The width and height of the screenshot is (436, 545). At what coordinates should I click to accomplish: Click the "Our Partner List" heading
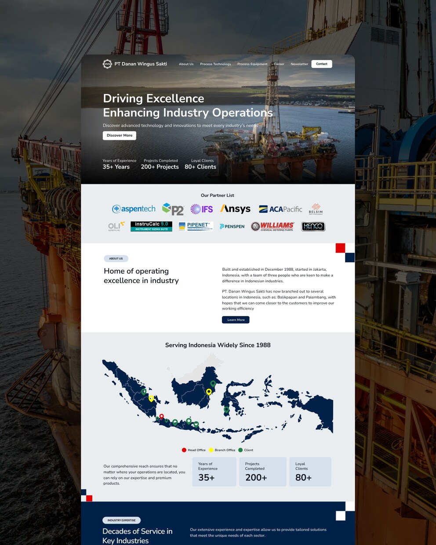[x=218, y=196]
